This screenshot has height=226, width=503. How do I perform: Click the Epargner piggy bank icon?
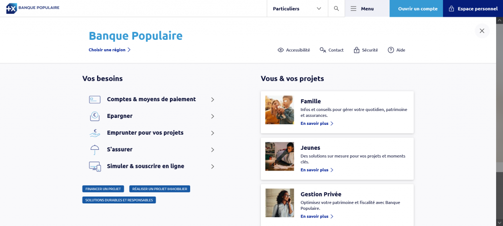95,116
